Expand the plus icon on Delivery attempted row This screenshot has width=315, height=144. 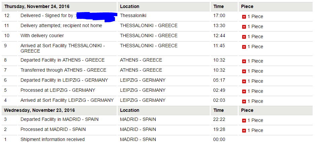click(244, 27)
